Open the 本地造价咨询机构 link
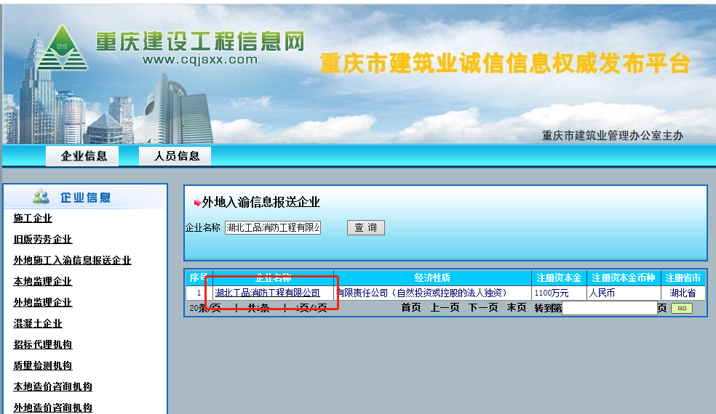Viewport: 716px width, 414px height. (52, 386)
